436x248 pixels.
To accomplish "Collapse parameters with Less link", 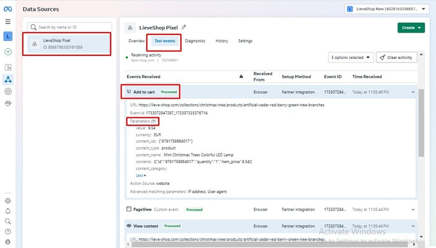I will [x=141, y=176].
